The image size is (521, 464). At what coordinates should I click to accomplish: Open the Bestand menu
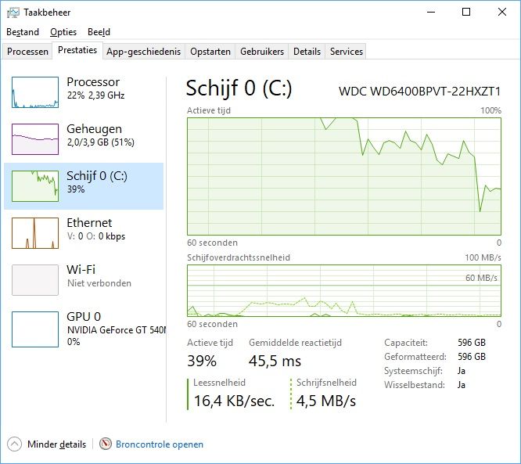[23, 32]
